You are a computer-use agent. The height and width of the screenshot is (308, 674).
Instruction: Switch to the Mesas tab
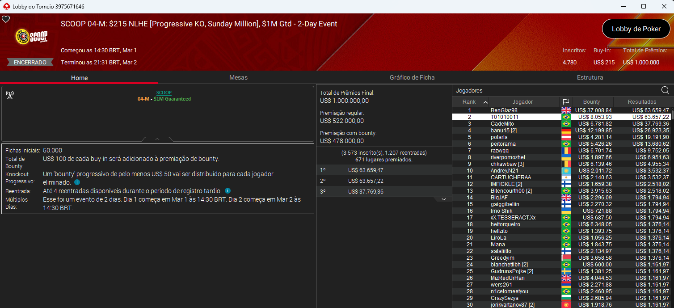[x=238, y=77]
